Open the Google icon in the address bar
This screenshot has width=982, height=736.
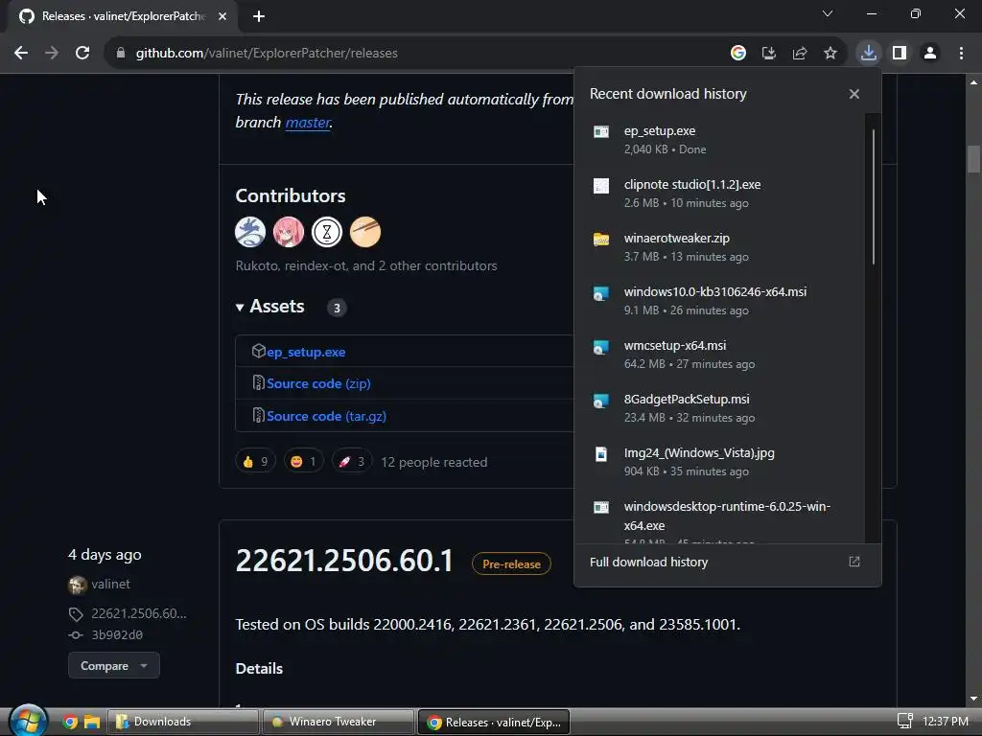pos(737,54)
